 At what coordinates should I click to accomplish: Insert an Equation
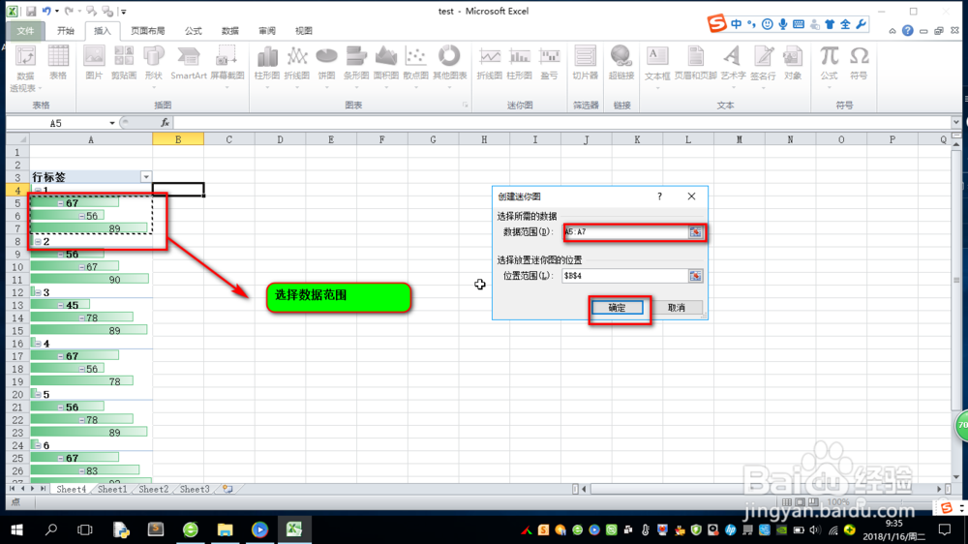pos(829,67)
